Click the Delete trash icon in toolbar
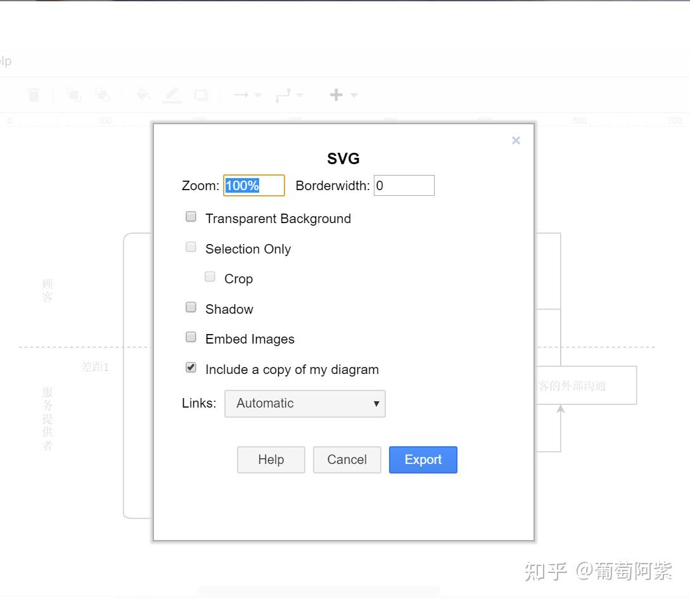 click(34, 94)
